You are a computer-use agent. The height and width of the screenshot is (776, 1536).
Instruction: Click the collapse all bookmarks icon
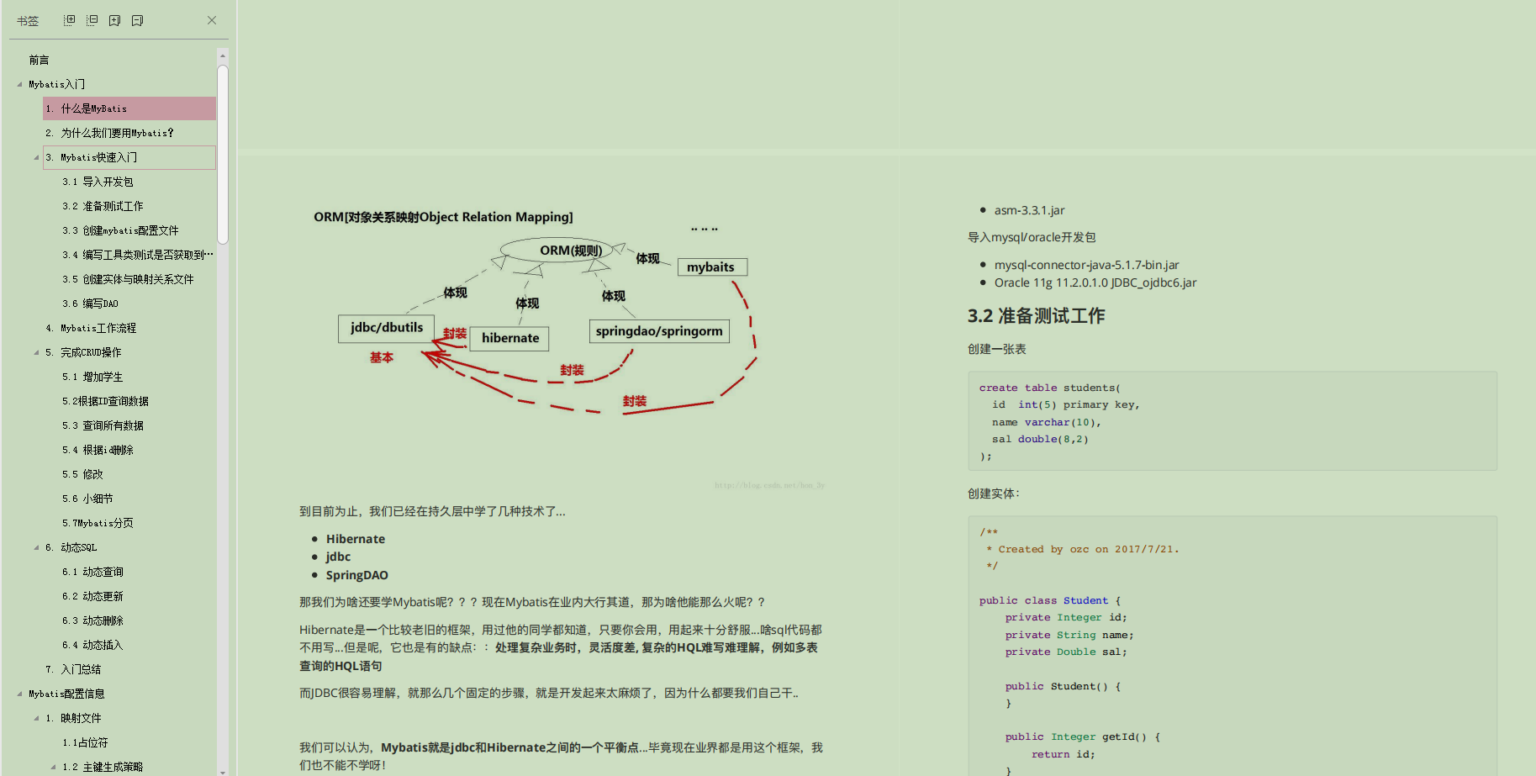pos(92,20)
